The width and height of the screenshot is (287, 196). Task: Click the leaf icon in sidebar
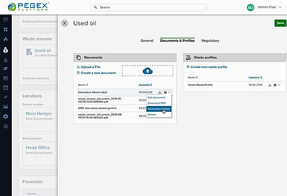[5, 69]
